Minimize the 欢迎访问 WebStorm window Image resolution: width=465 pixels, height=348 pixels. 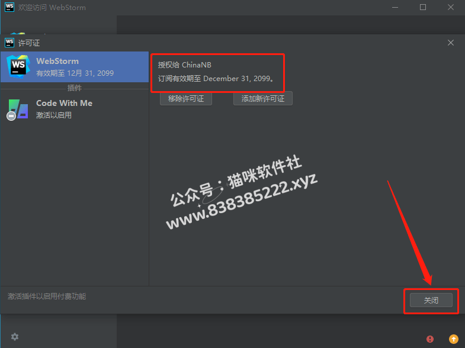[x=395, y=7]
